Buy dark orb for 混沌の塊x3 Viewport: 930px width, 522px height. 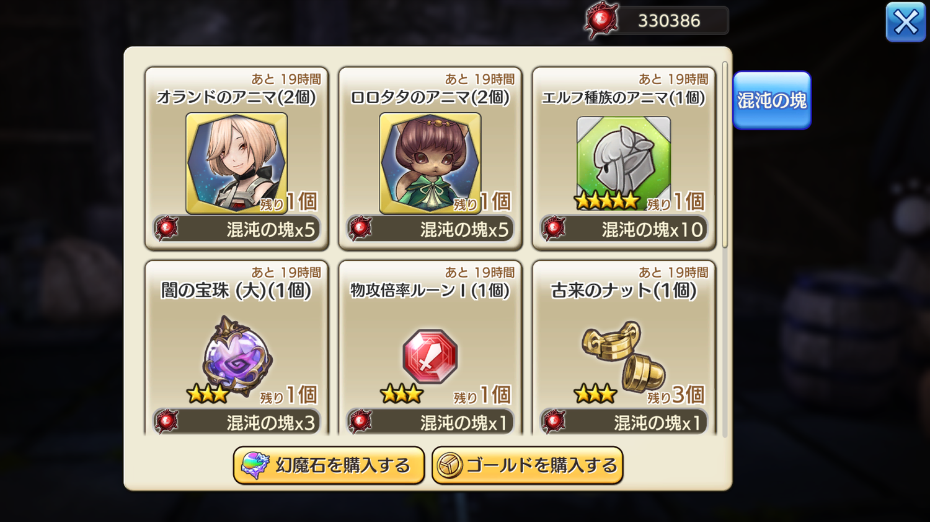pos(237,422)
